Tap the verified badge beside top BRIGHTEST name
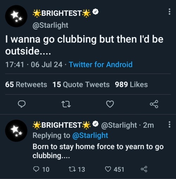The image size is (176, 179). pyautogui.click(x=95, y=12)
